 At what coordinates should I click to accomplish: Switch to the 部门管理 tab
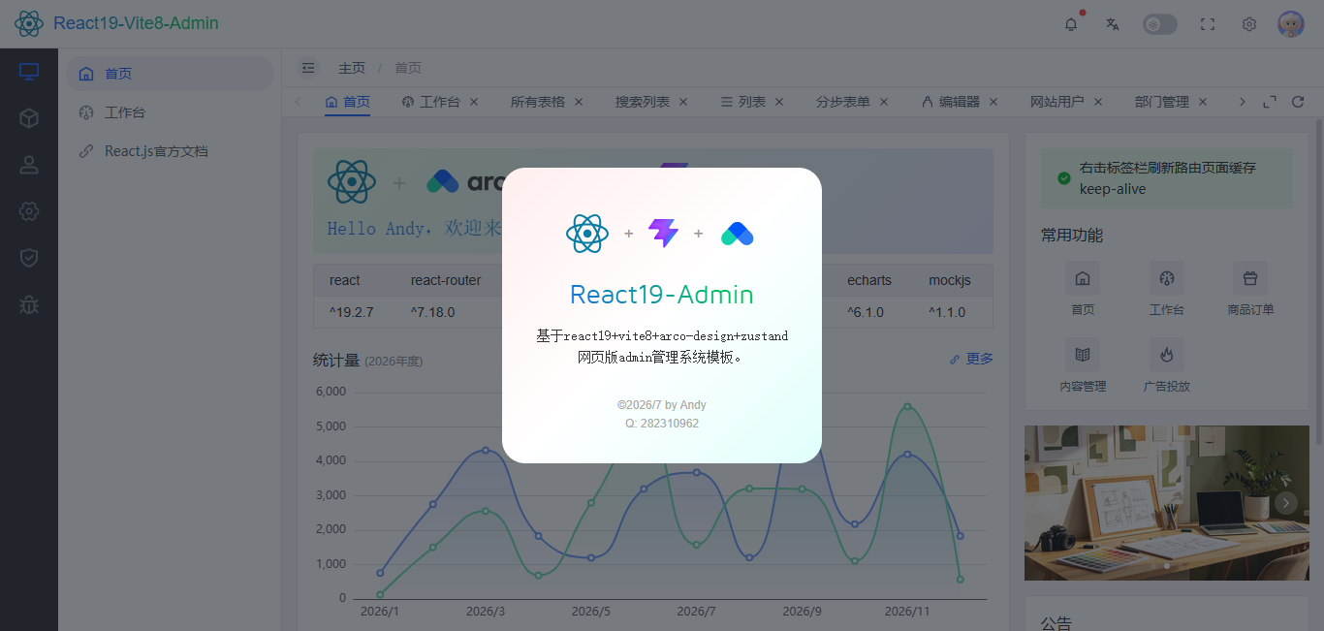point(1162,102)
